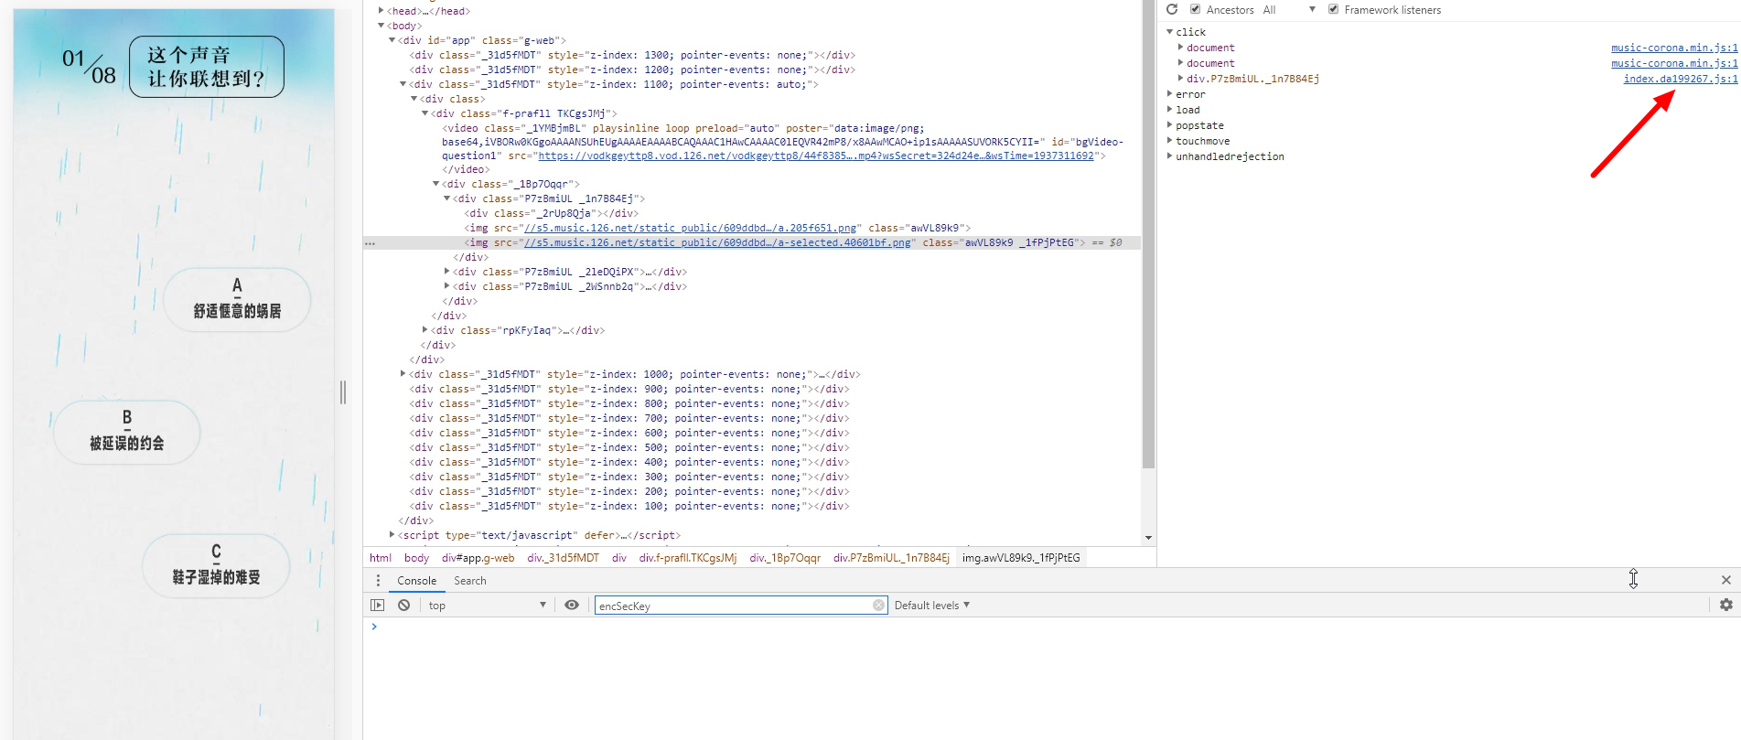Select the Console tab
1741x740 pixels.
[x=416, y=581]
